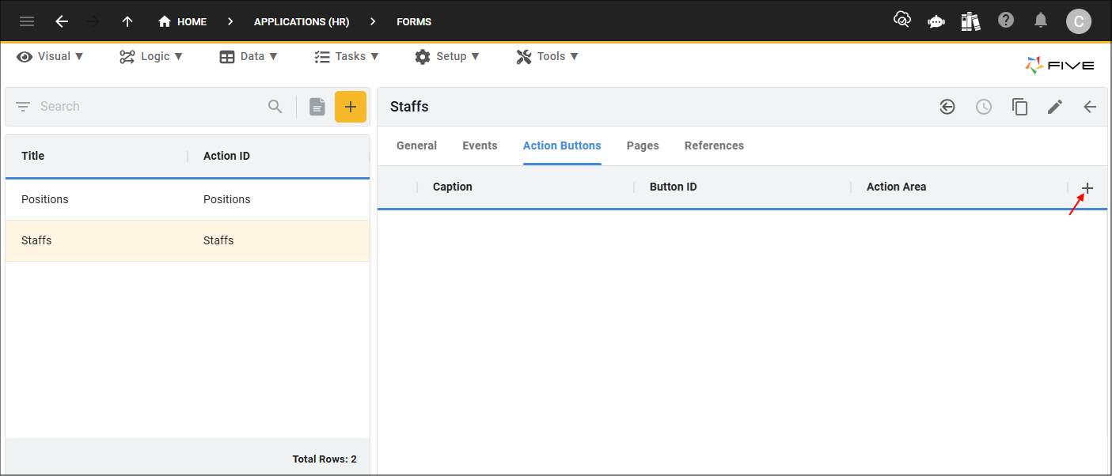This screenshot has height=476, width=1112.
Task: Open the chatbot assistant icon
Action: point(936,21)
